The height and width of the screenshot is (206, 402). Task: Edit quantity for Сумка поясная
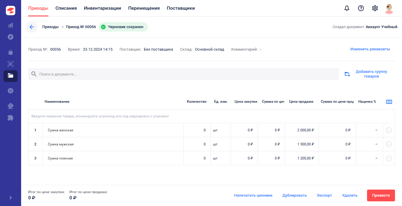[x=197, y=158]
